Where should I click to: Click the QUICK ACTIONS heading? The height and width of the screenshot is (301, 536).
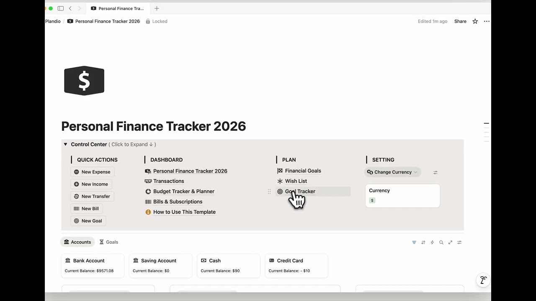(x=97, y=160)
